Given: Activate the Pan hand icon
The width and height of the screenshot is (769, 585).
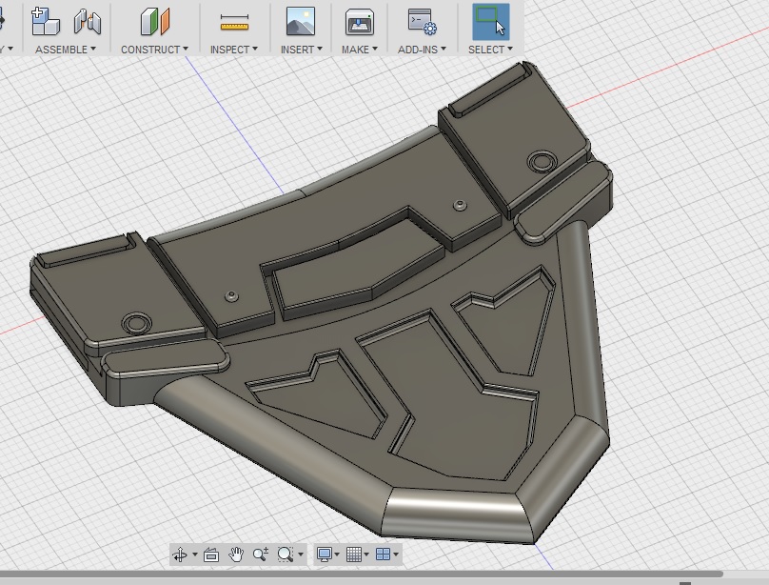Looking at the screenshot, I should coord(236,555).
